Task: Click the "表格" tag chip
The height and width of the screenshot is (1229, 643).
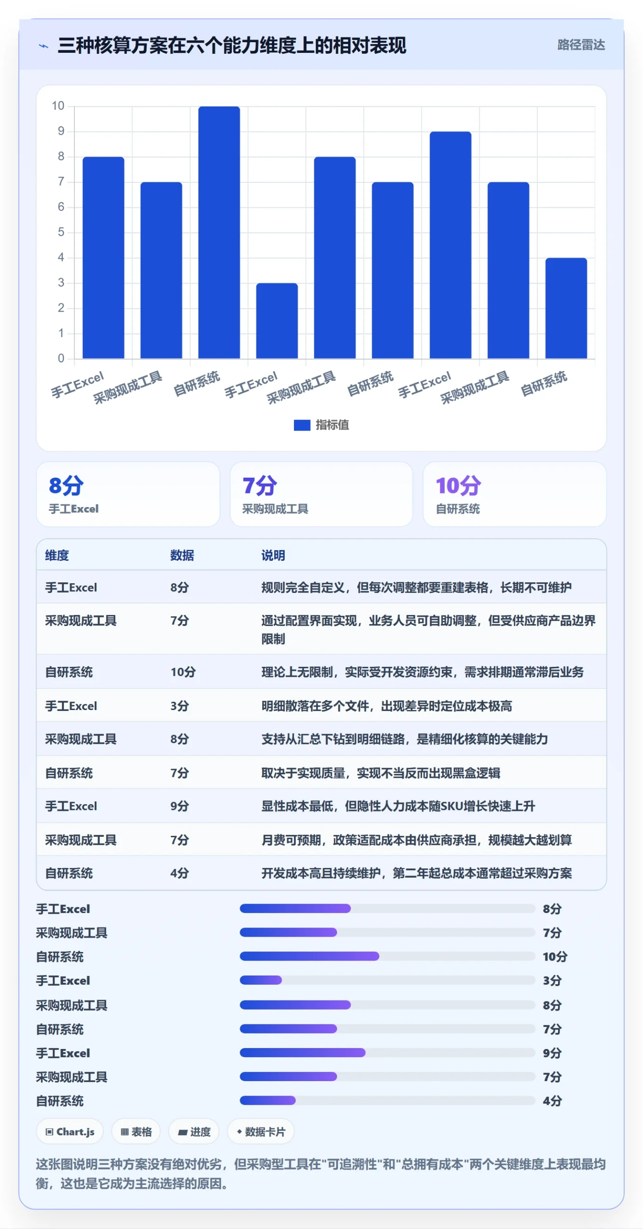Action: pos(136,1132)
